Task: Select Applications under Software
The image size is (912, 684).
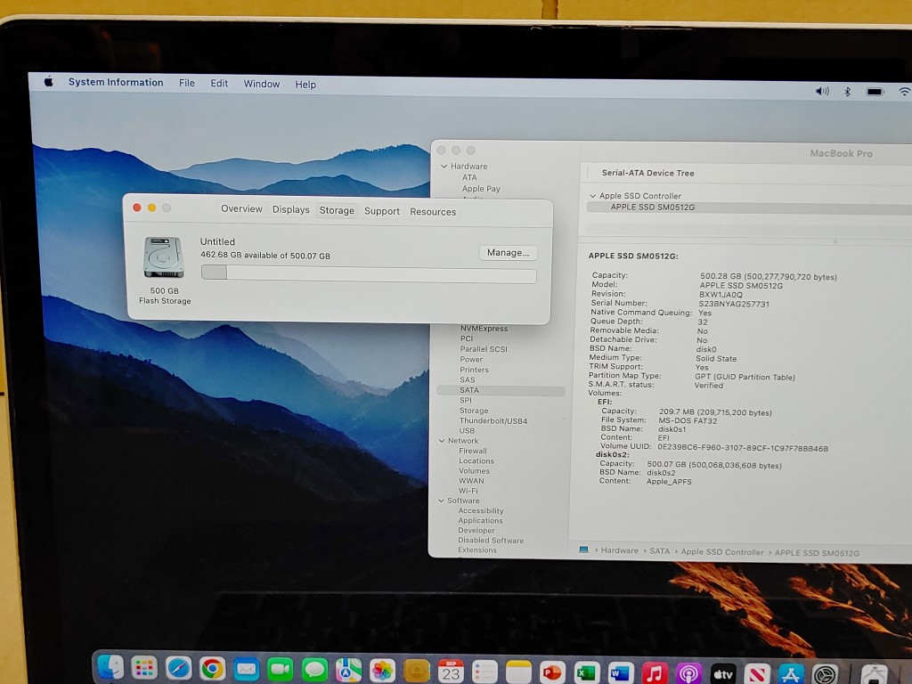Action: (x=480, y=520)
